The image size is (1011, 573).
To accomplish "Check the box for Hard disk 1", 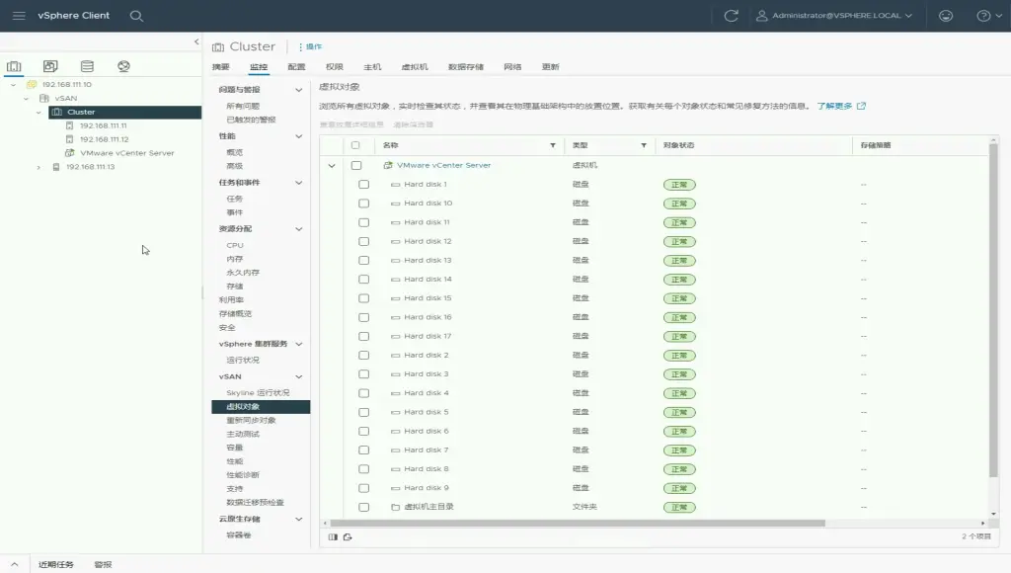I will 363,185.
